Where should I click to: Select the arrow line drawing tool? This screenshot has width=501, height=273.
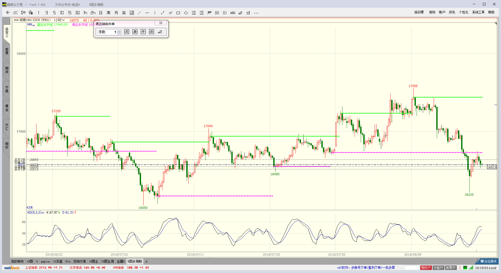point(163,12)
